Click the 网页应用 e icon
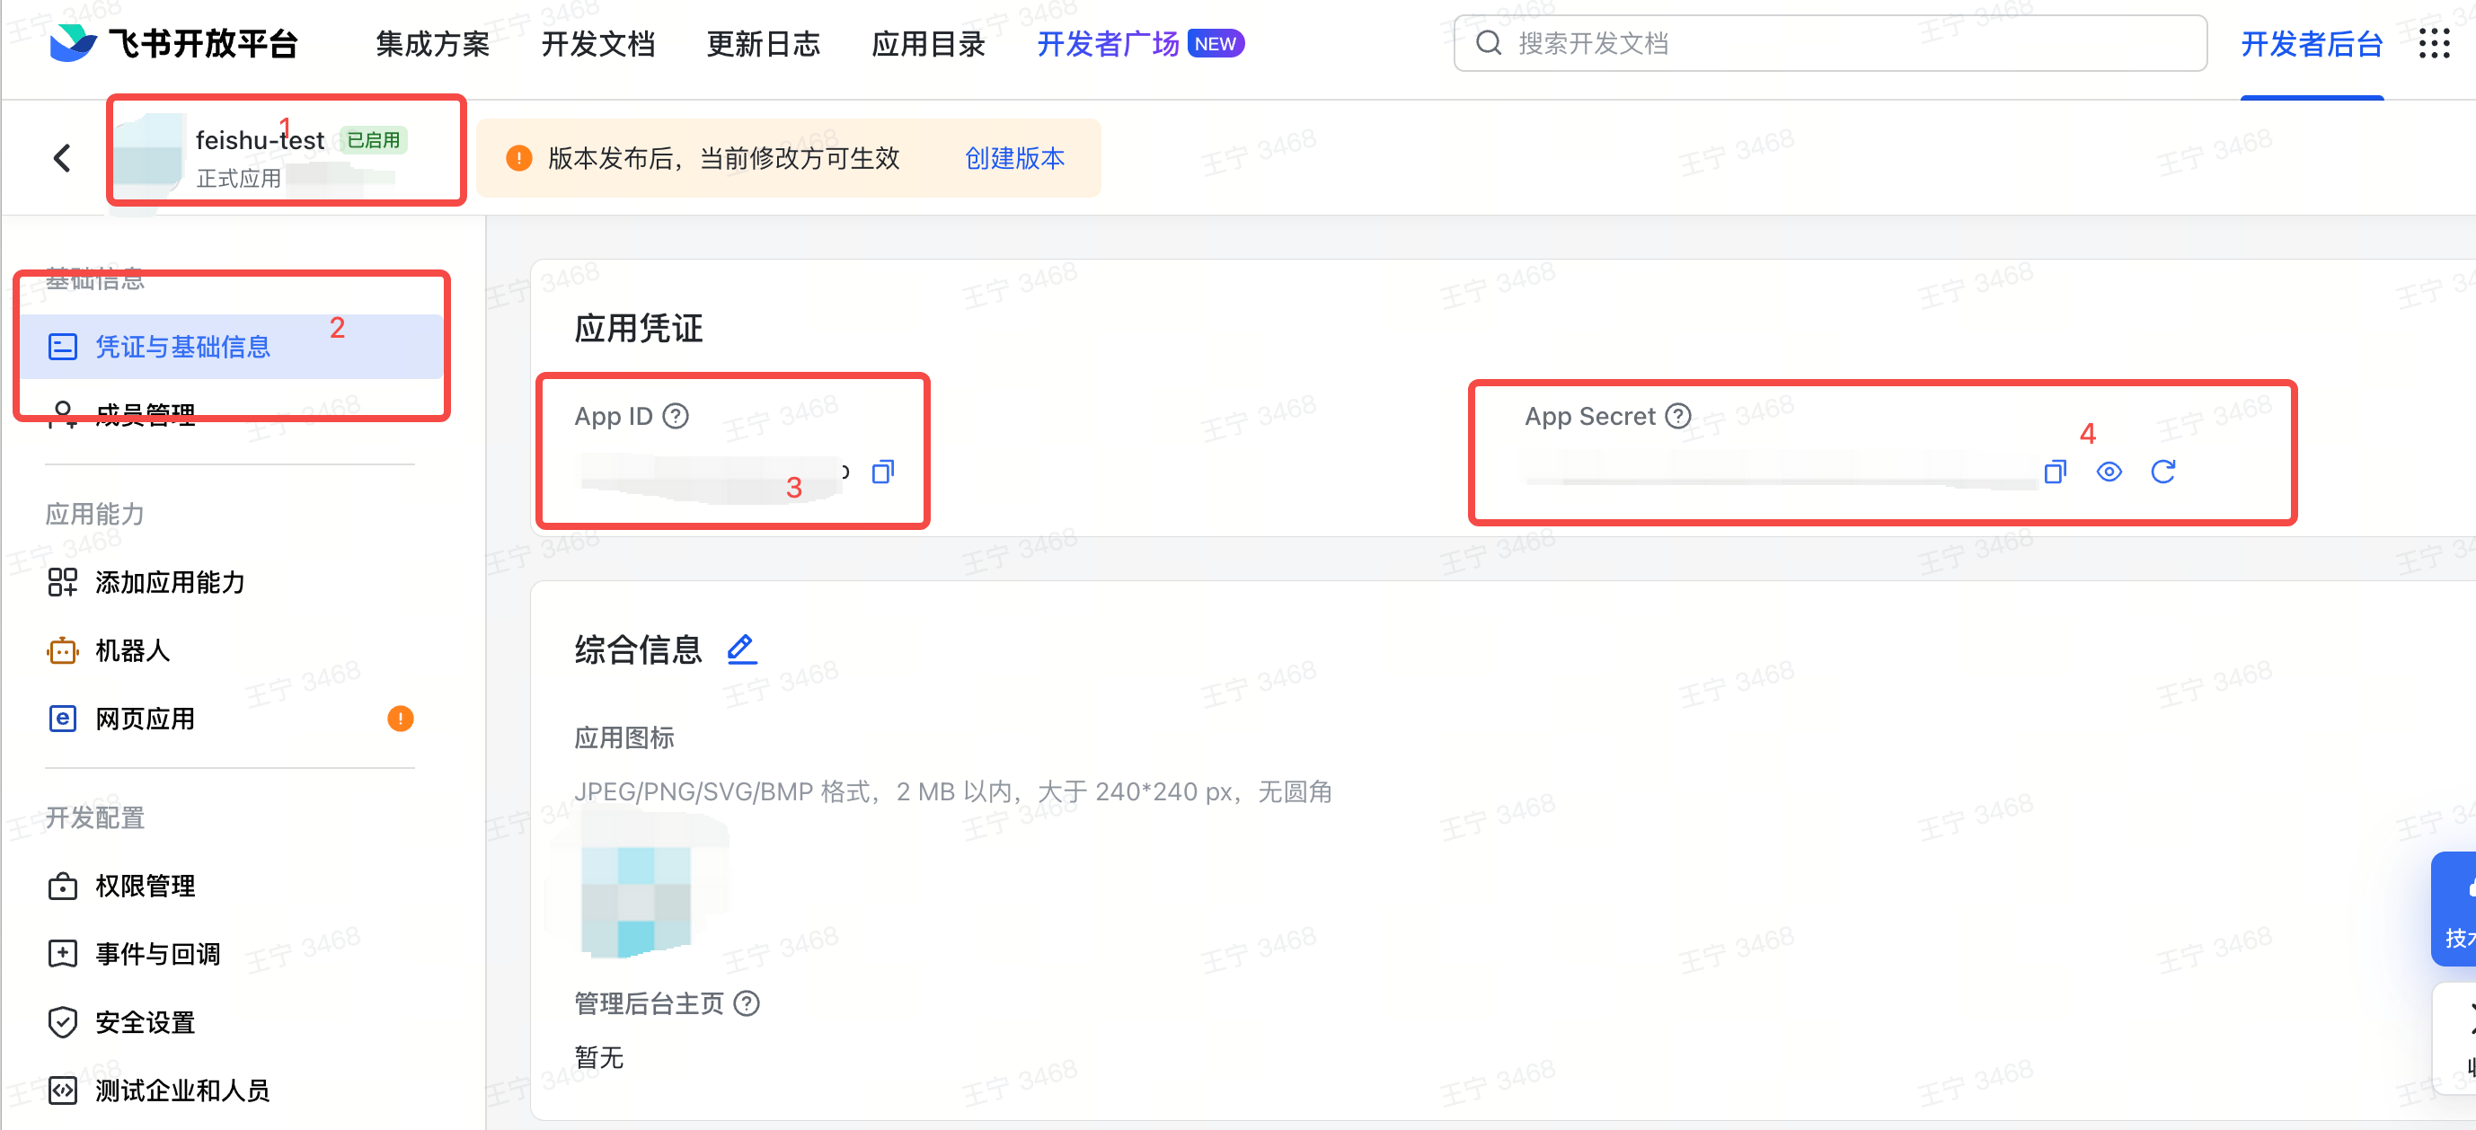 point(63,719)
